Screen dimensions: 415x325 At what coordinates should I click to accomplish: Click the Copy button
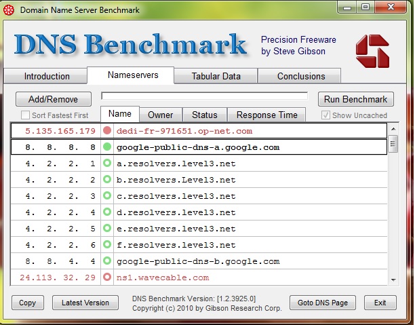pyautogui.click(x=28, y=303)
